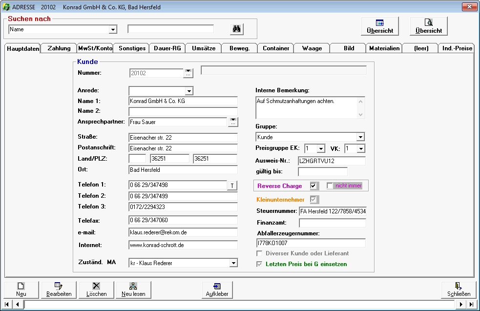
Task: Toggle the Reverse Charge checkbox
Action: pyautogui.click(x=314, y=186)
